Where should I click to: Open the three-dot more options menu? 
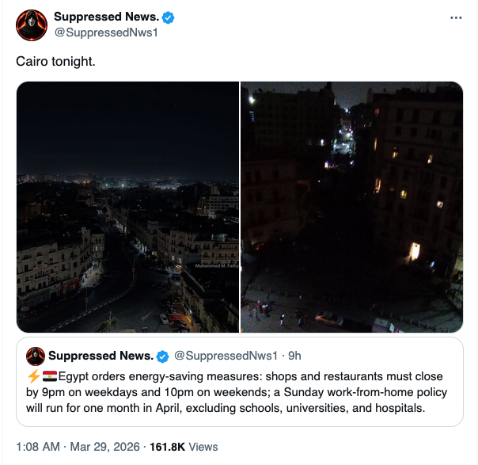click(x=455, y=17)
